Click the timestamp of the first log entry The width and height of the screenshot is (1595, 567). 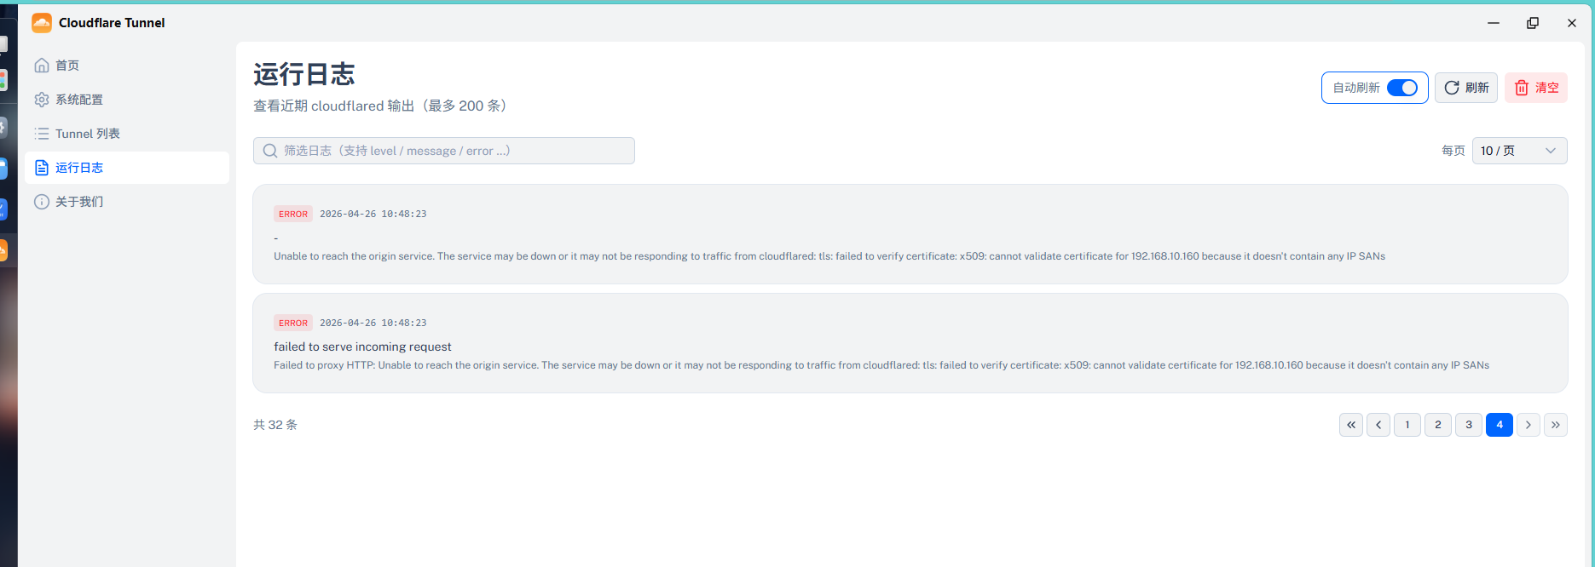click(x=373, y=214)
